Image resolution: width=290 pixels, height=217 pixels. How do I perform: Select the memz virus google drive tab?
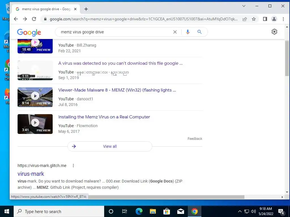coord(46,9)
